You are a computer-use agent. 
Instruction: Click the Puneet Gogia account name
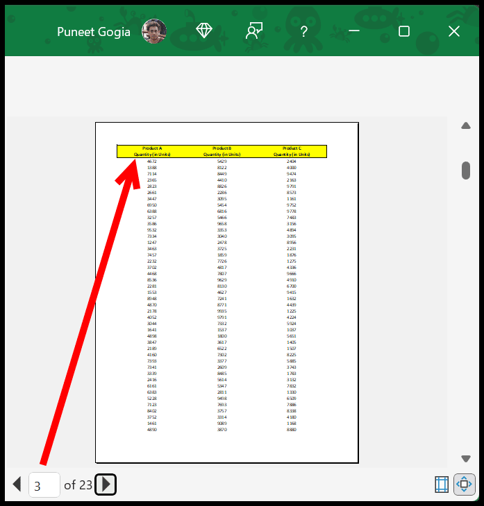[x=93, y=32]
